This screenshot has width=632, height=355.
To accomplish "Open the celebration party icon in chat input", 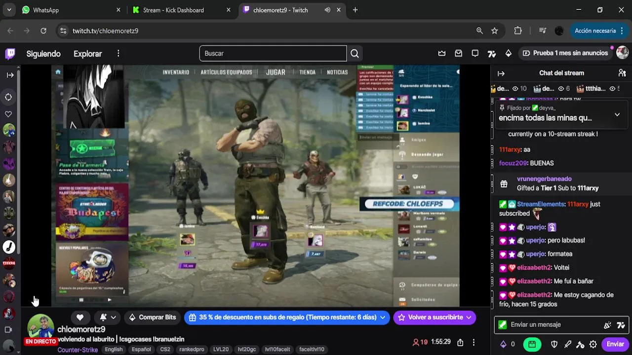I will click(607, 325).
